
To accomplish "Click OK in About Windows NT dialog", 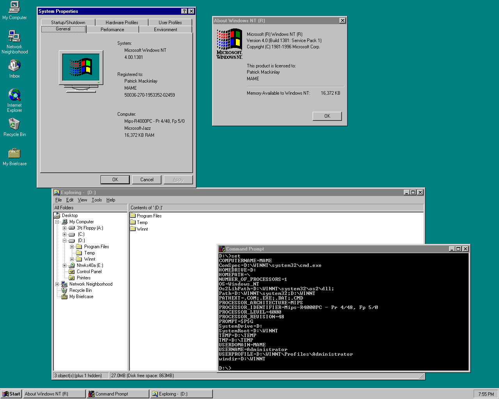I will click(327, 116).
